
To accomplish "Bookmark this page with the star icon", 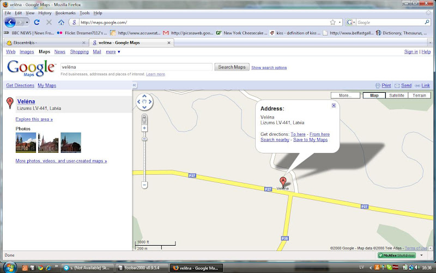I will (332, 22).
